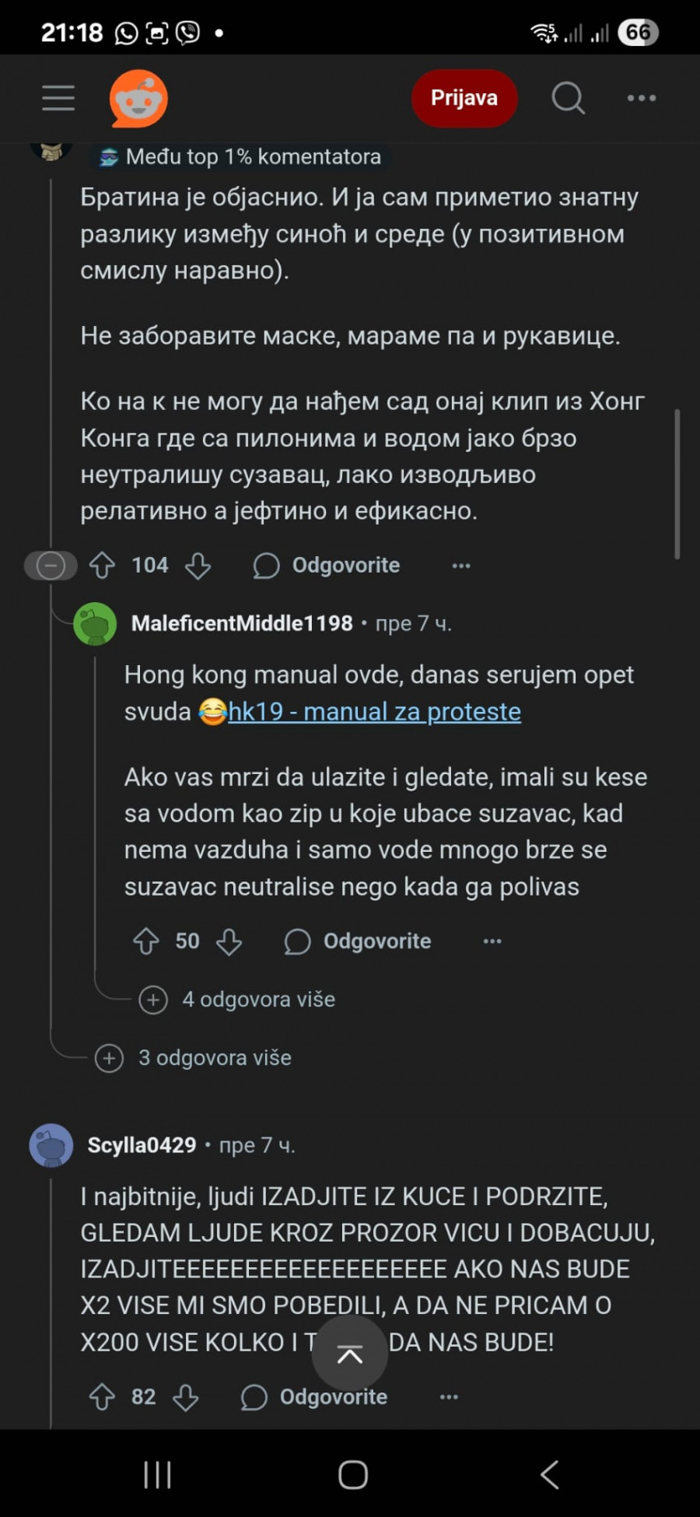Viewport: 700px width, 1517px height.
Task: Tap the scroll-to-top arrow button
Action: [350, 1355]
